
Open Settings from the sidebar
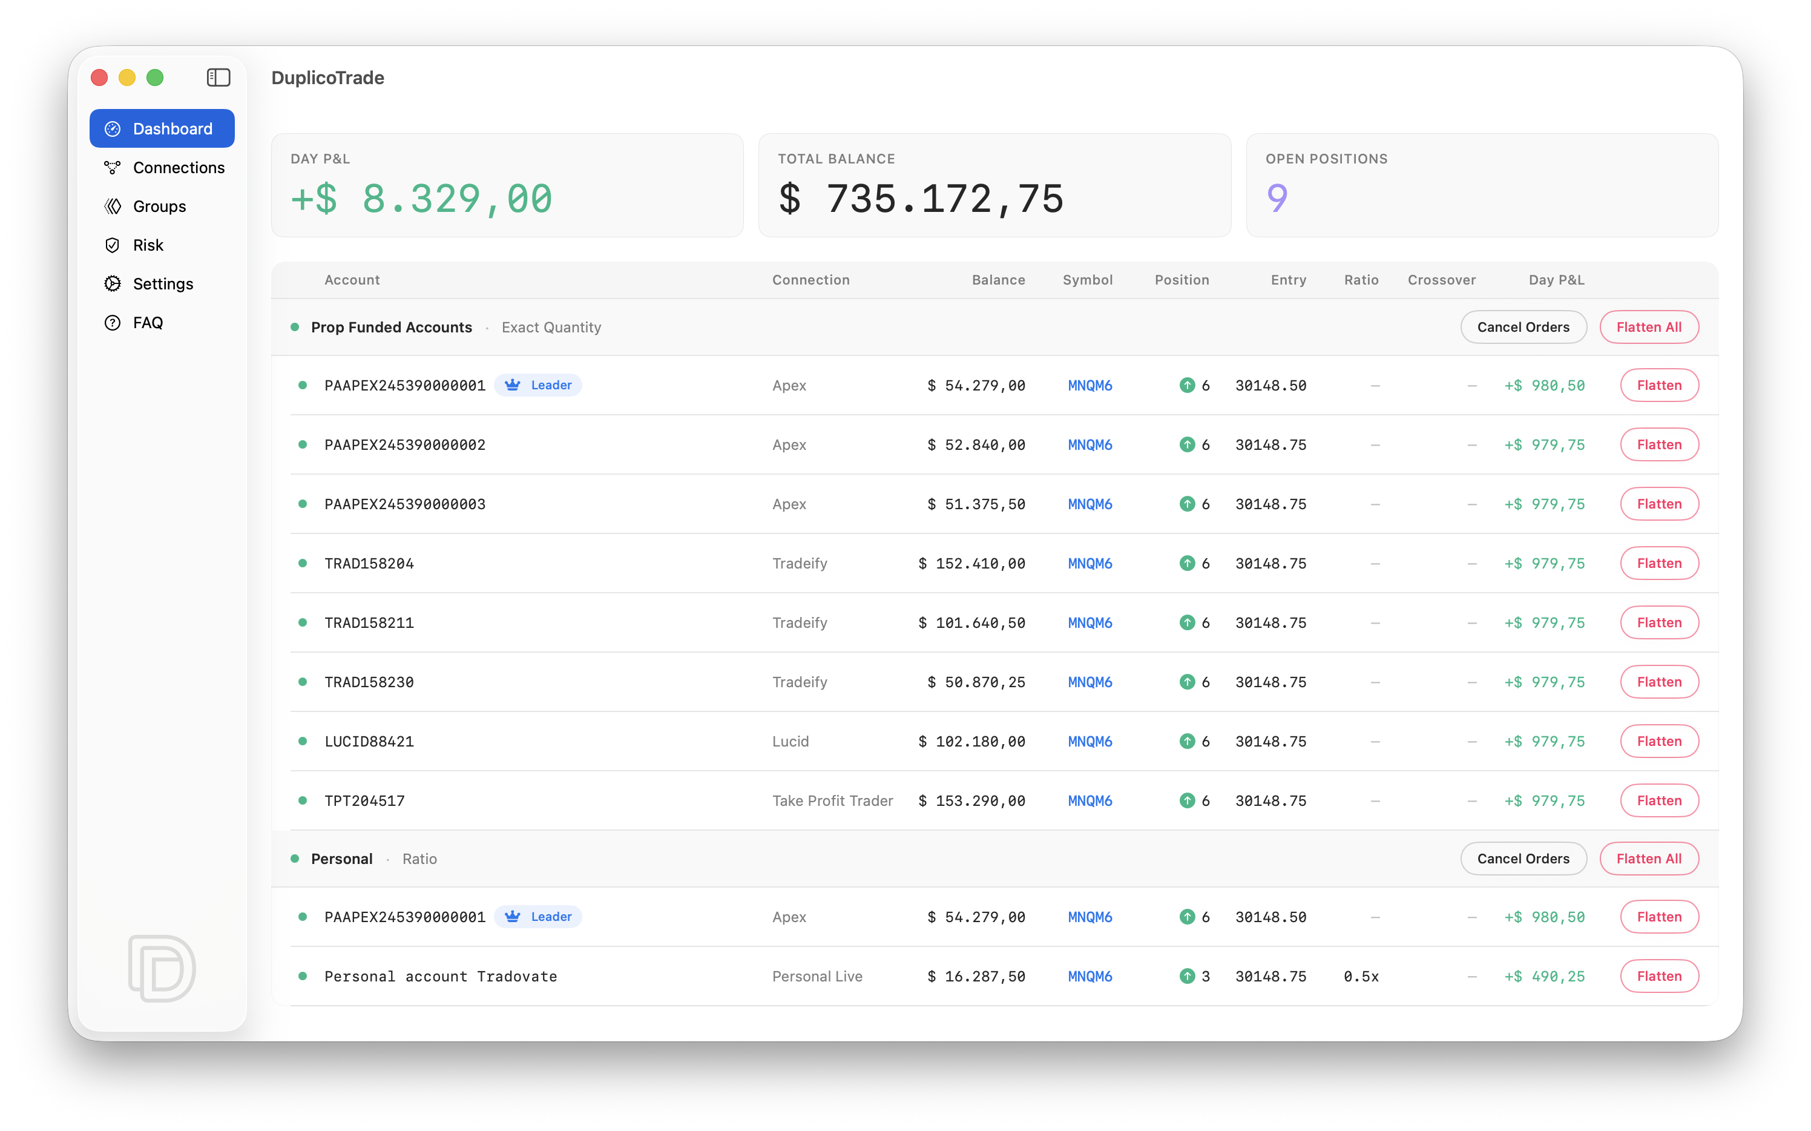click(162, 283)
